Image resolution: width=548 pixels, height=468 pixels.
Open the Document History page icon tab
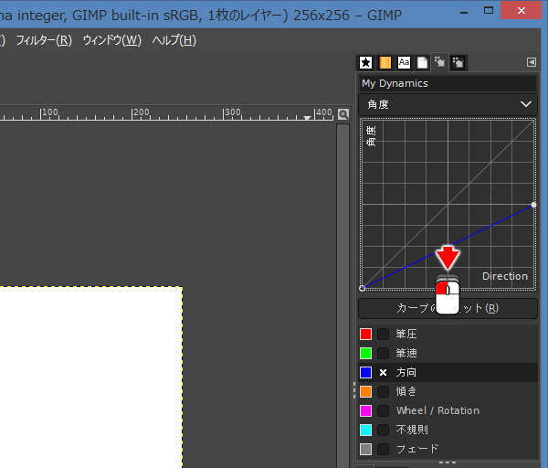pyautogui.click(x=422, y=62)
